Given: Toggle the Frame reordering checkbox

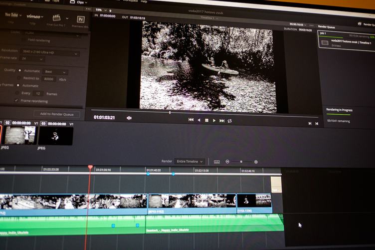Looking at the screenshot, I should (16, 100).
